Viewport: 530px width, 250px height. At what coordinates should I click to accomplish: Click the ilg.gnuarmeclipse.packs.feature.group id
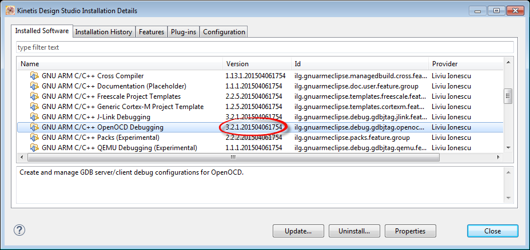[352, 138]
